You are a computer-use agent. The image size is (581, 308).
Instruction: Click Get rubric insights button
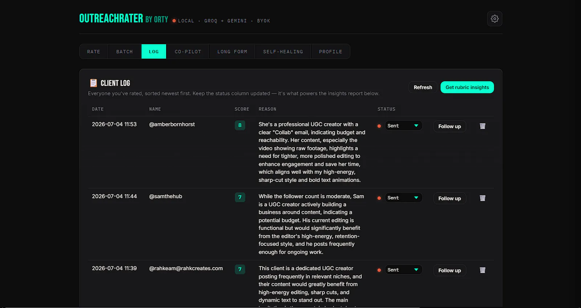[467, 87]
